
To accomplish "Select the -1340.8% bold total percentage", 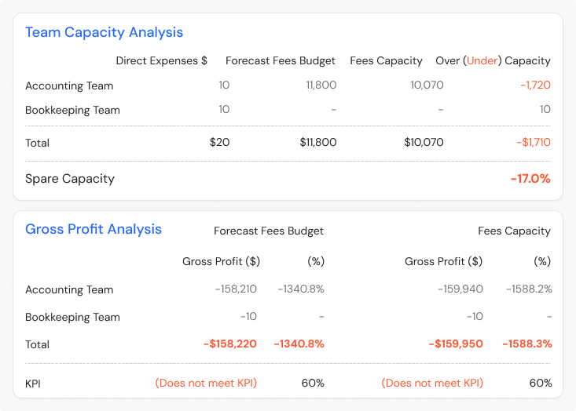I will 299,344.
